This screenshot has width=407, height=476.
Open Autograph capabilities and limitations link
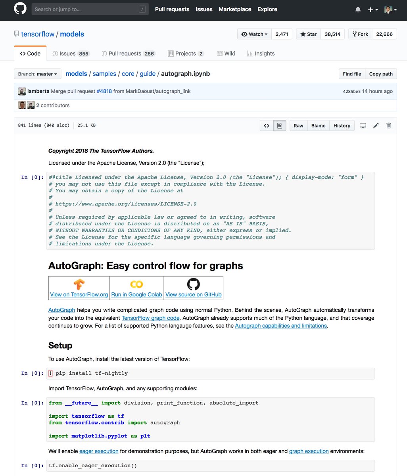coord(281,326)
